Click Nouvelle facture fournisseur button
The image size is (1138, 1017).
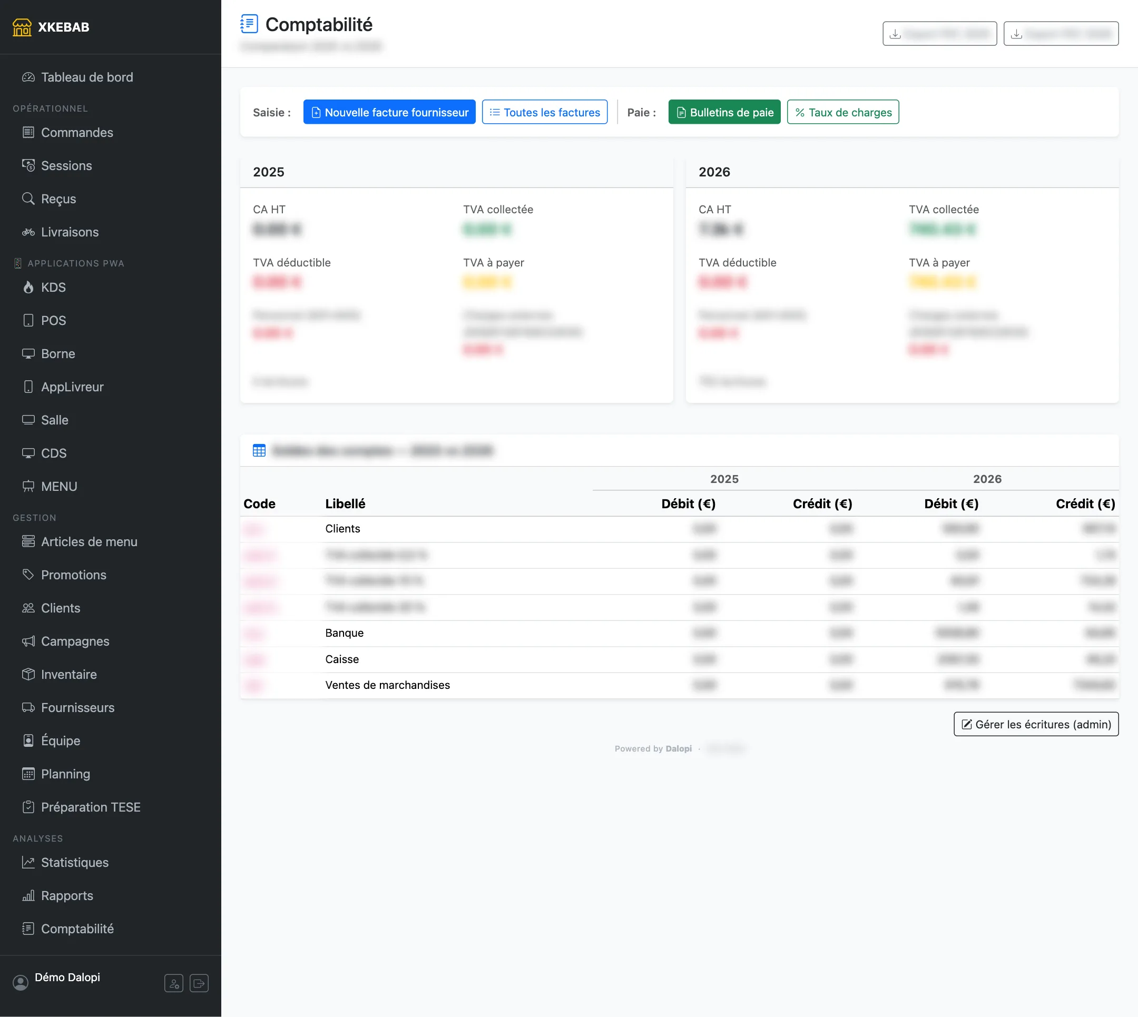[x=389, y=112]
